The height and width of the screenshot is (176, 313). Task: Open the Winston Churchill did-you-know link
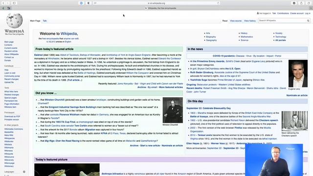point(54,100)
